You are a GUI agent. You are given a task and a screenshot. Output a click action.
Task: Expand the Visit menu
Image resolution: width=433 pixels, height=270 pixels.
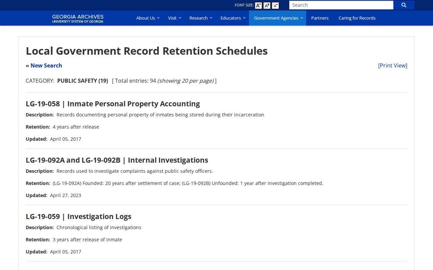coord(175,18)
